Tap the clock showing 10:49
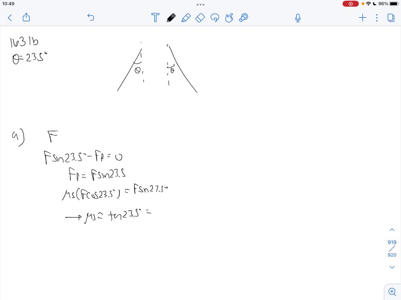401x300 pixels. (8, 4)
